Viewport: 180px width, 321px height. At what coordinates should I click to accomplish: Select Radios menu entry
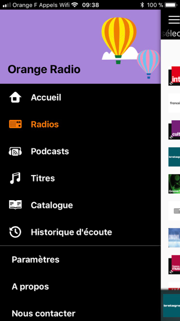pos(44,124)
